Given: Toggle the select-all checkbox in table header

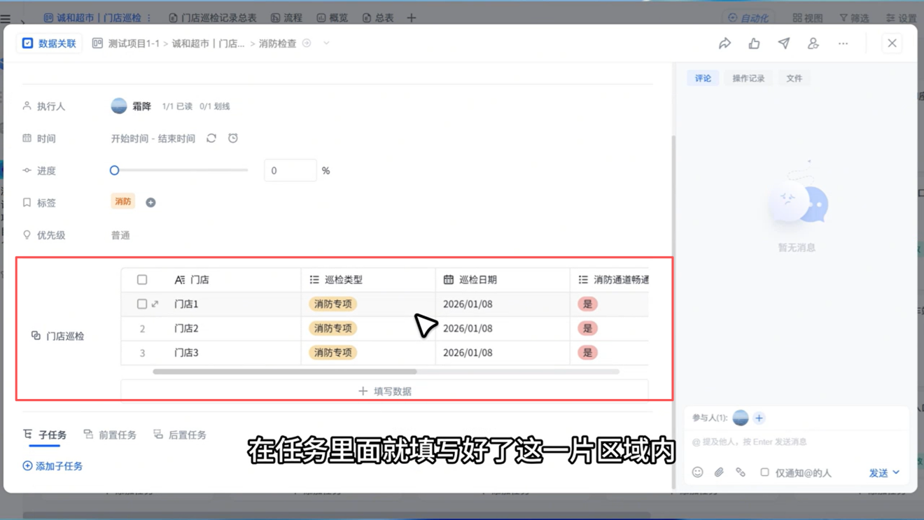Looking at the screenshot, I should click(142, 280).
